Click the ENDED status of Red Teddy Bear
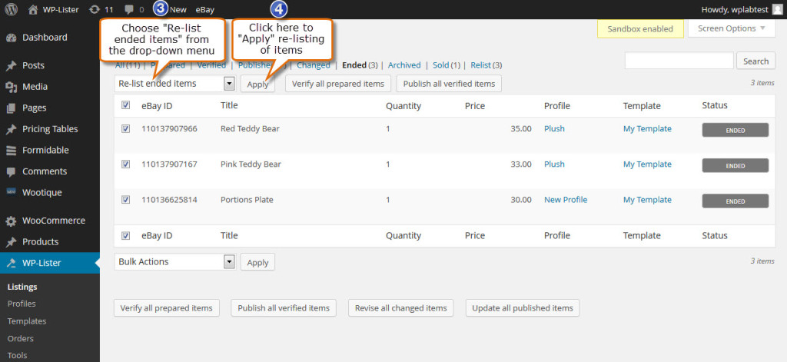The image size is (787, 362). point(736,130)
